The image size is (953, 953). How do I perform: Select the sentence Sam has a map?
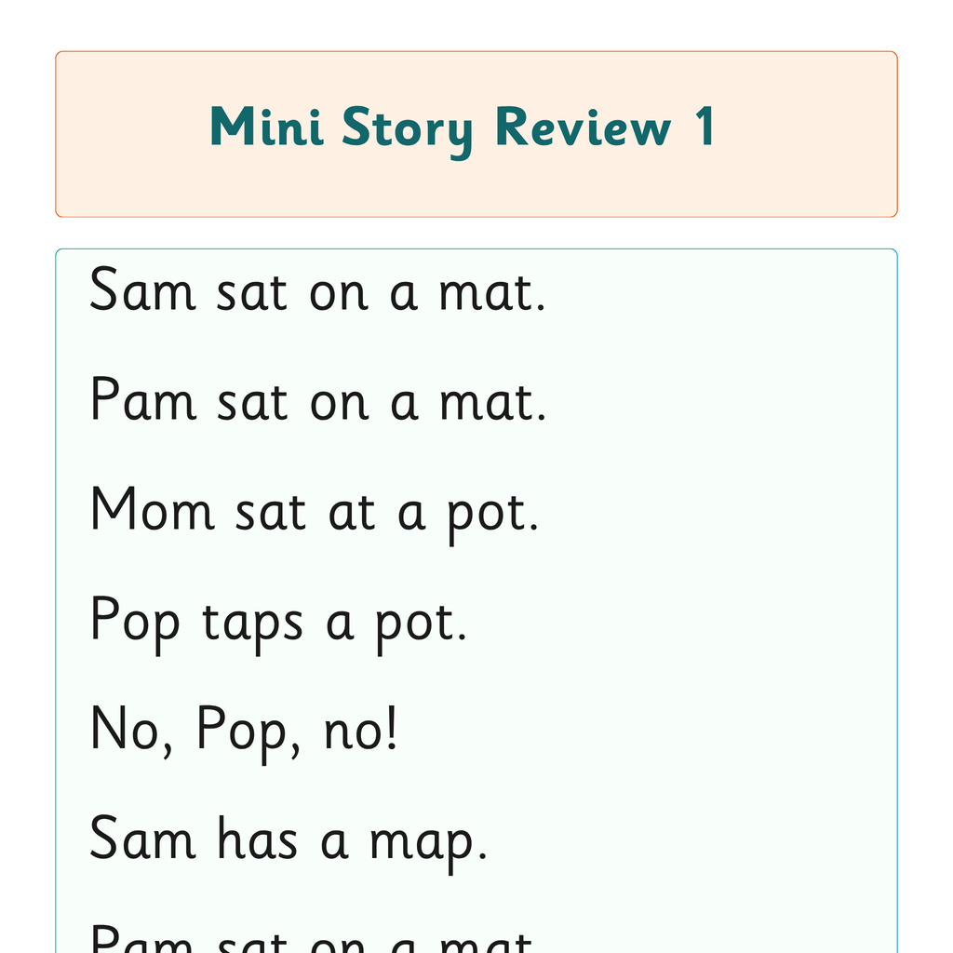(x=289, y=843)
